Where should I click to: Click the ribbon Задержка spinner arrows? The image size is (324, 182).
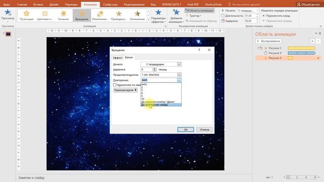(257, 21)
